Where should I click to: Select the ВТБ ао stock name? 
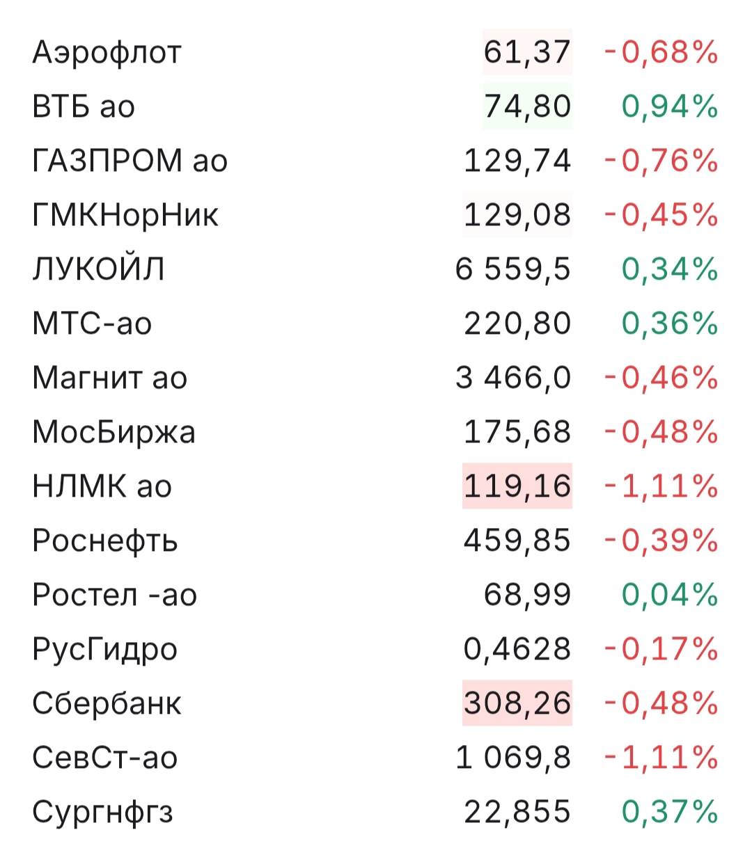84,106
